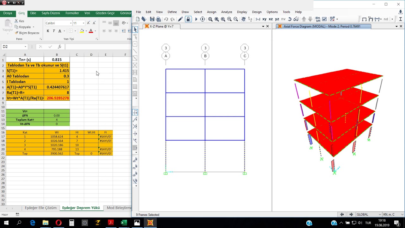The width and height of the screenshot is (405, 228).
Task: Open the Calibri font name dropdown
Action: tap(71, 23)
